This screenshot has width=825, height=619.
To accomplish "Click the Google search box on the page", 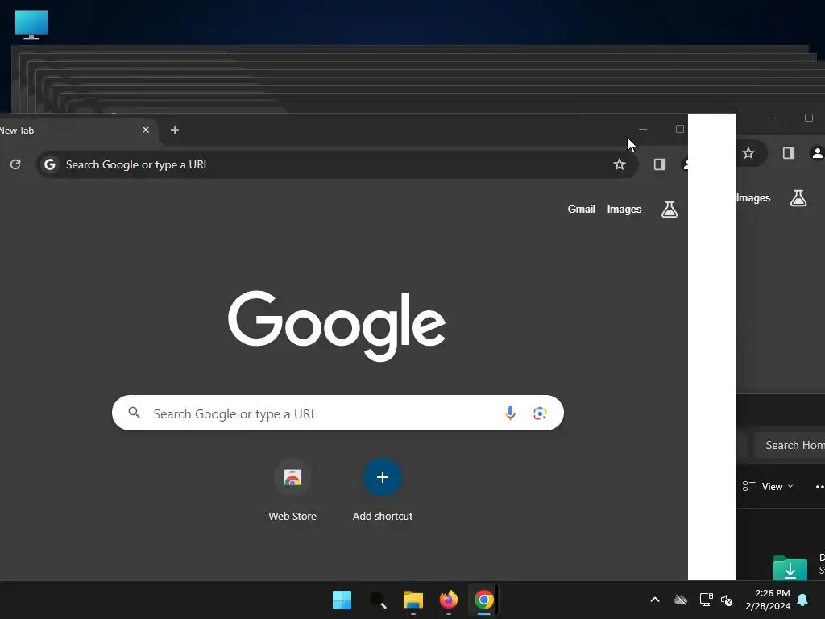I will [x=338, y=413].
